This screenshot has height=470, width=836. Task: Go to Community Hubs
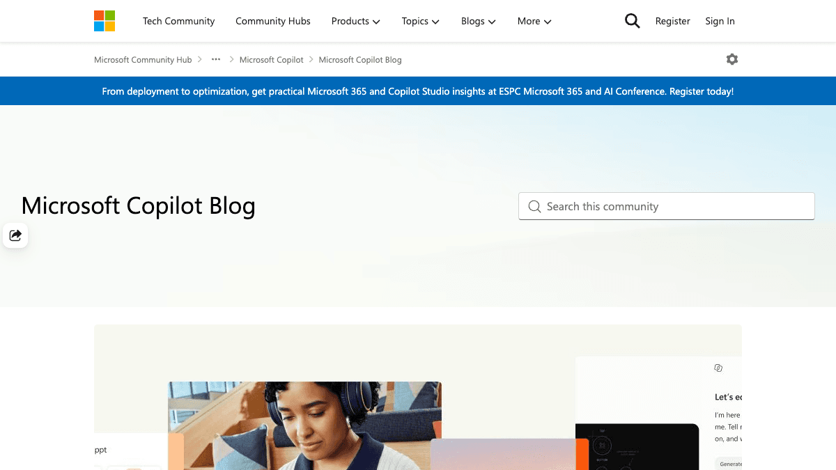[x=273, y=21]
